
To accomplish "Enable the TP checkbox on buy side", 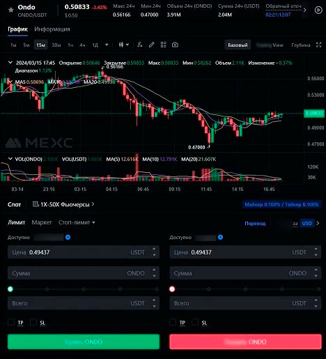I will click(x=11, y=322).
